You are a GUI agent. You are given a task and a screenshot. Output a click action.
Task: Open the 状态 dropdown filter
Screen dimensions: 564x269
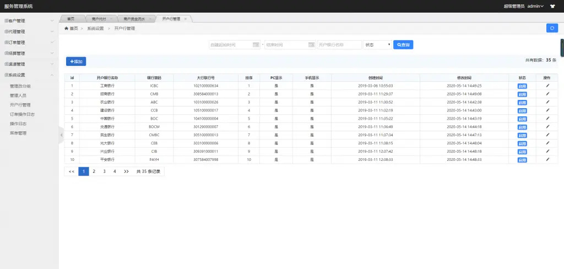(x=378, y=45)
